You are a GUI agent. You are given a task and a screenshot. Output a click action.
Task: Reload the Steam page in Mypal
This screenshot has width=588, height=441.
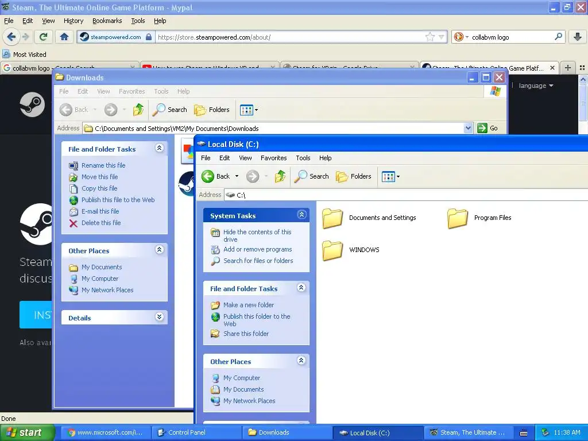click(43, 37)
